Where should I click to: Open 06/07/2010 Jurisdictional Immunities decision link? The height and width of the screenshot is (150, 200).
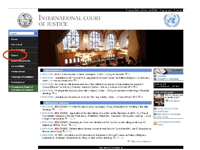click(89, 97)
